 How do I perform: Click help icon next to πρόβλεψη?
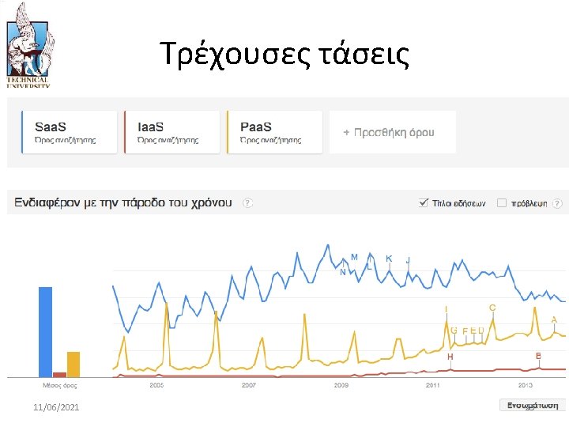coord(558,203)
